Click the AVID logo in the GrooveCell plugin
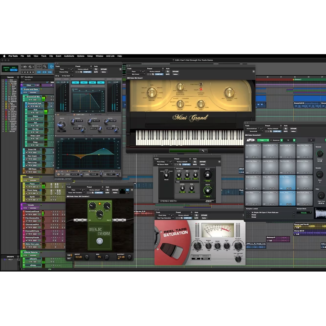 pos(250,140)
